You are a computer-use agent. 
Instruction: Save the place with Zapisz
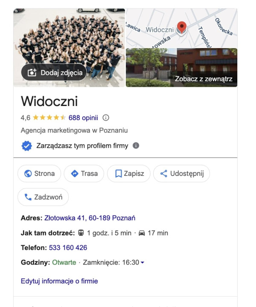(129, 173)
